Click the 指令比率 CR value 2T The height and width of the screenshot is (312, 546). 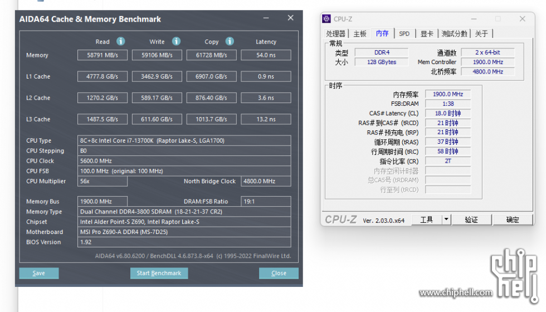pos(448,161)
